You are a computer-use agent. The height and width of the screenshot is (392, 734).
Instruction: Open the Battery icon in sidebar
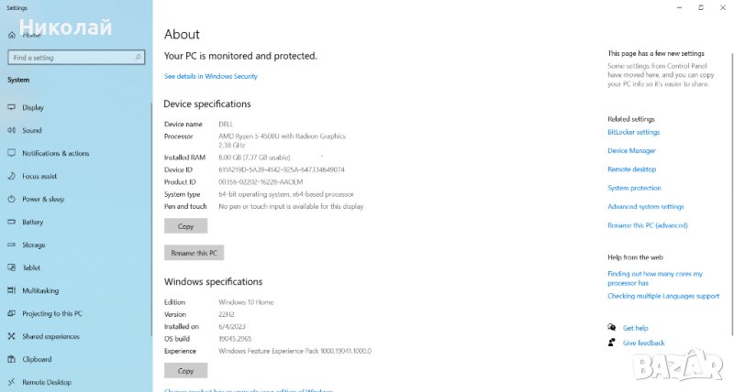tap(11, 222)
